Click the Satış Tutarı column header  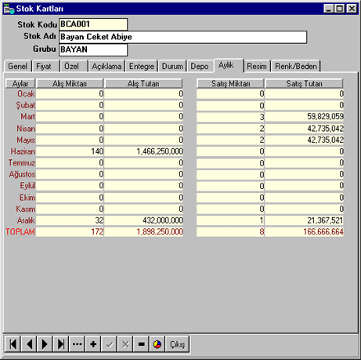[x=304, y=83]
